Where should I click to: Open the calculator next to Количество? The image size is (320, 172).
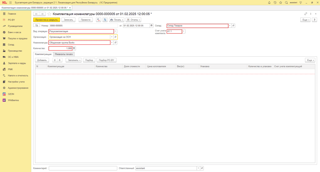(x=74, y=48)
